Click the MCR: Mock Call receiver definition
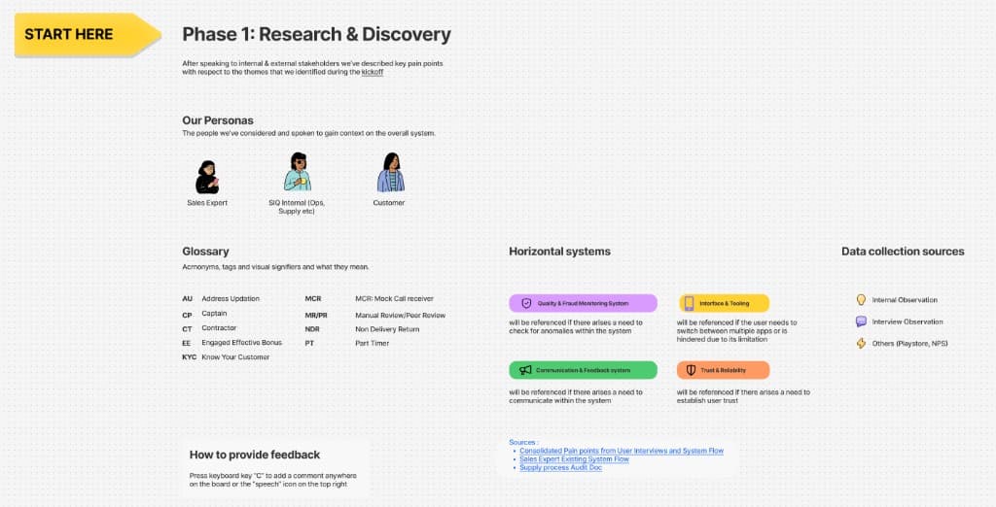The image size is (996, 507). [x=395, y=299]
